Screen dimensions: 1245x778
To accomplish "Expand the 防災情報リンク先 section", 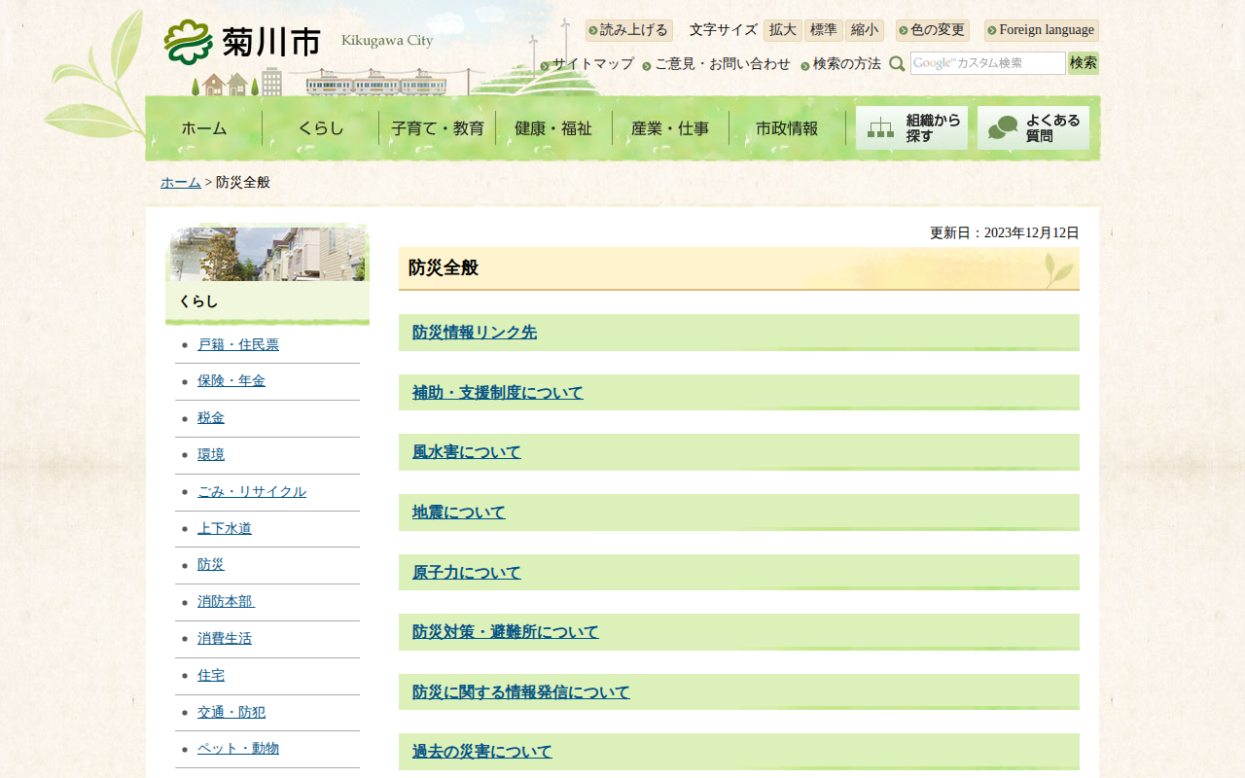I will click(475, 333).
